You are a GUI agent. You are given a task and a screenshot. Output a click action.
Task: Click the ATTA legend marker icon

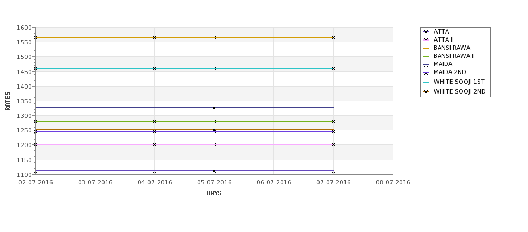pos(426,32)
